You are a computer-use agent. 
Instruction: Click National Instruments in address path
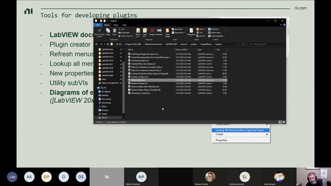tap(153, 44)
